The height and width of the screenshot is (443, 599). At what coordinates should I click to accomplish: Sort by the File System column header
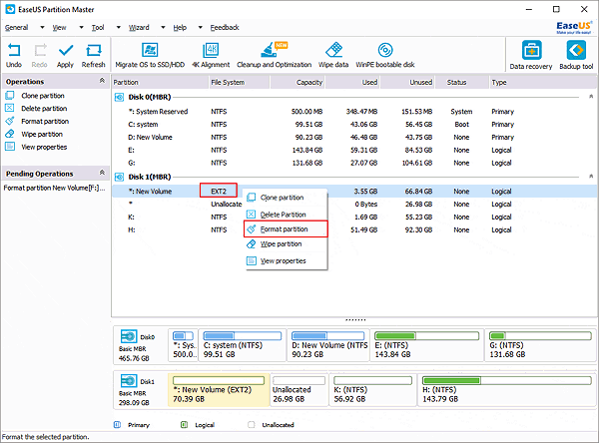(240, 83)
